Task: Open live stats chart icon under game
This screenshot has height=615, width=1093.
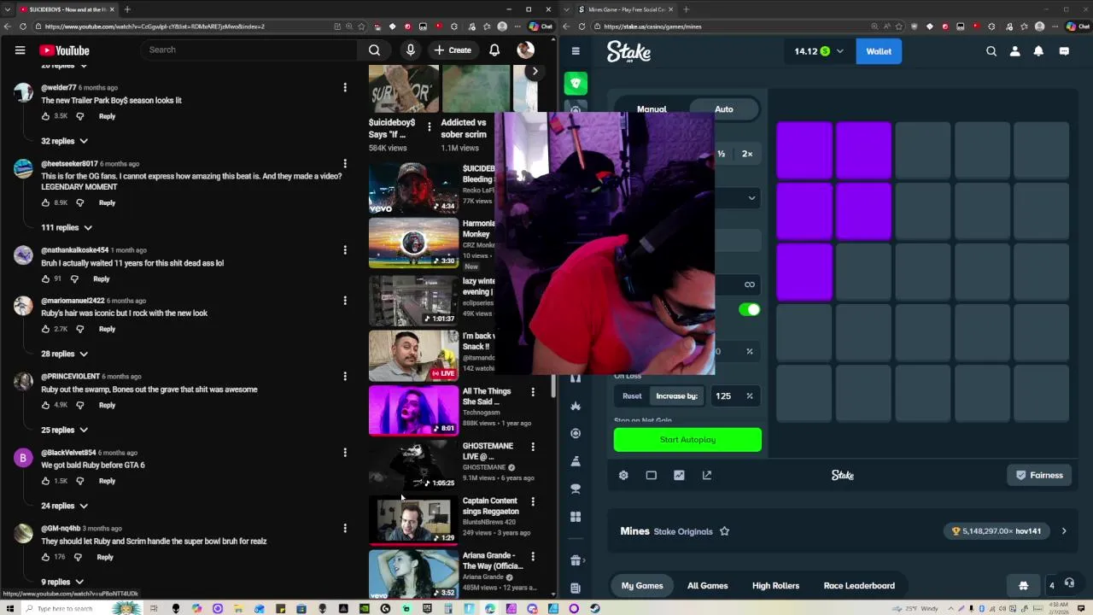Action: (x=679, y=475)
